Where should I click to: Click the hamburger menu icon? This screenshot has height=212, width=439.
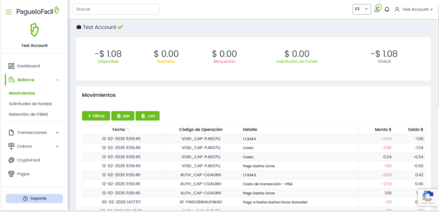[x=8, y=11]
